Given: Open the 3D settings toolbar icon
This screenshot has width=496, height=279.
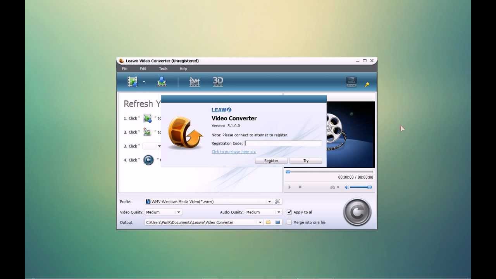Looking at the screenshot, I should point(218,81).
